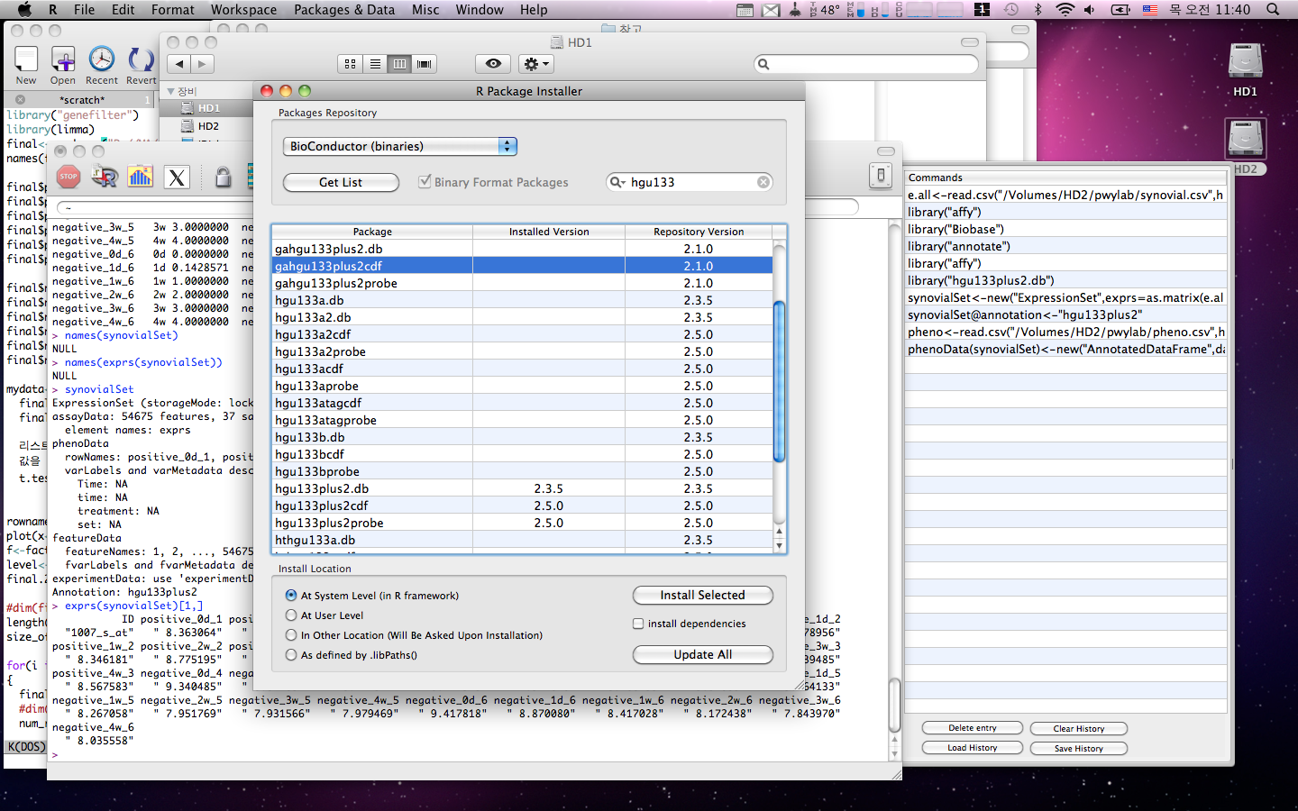Click the Delete entry button in history panel

pyautogui.click(x=973, y=728)
